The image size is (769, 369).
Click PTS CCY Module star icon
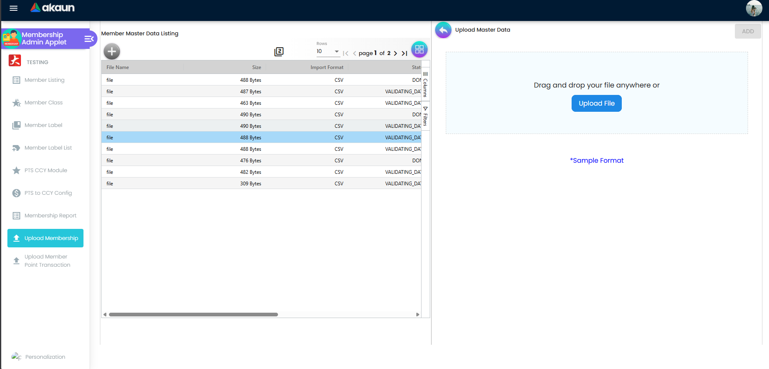(x=16, y=171)
